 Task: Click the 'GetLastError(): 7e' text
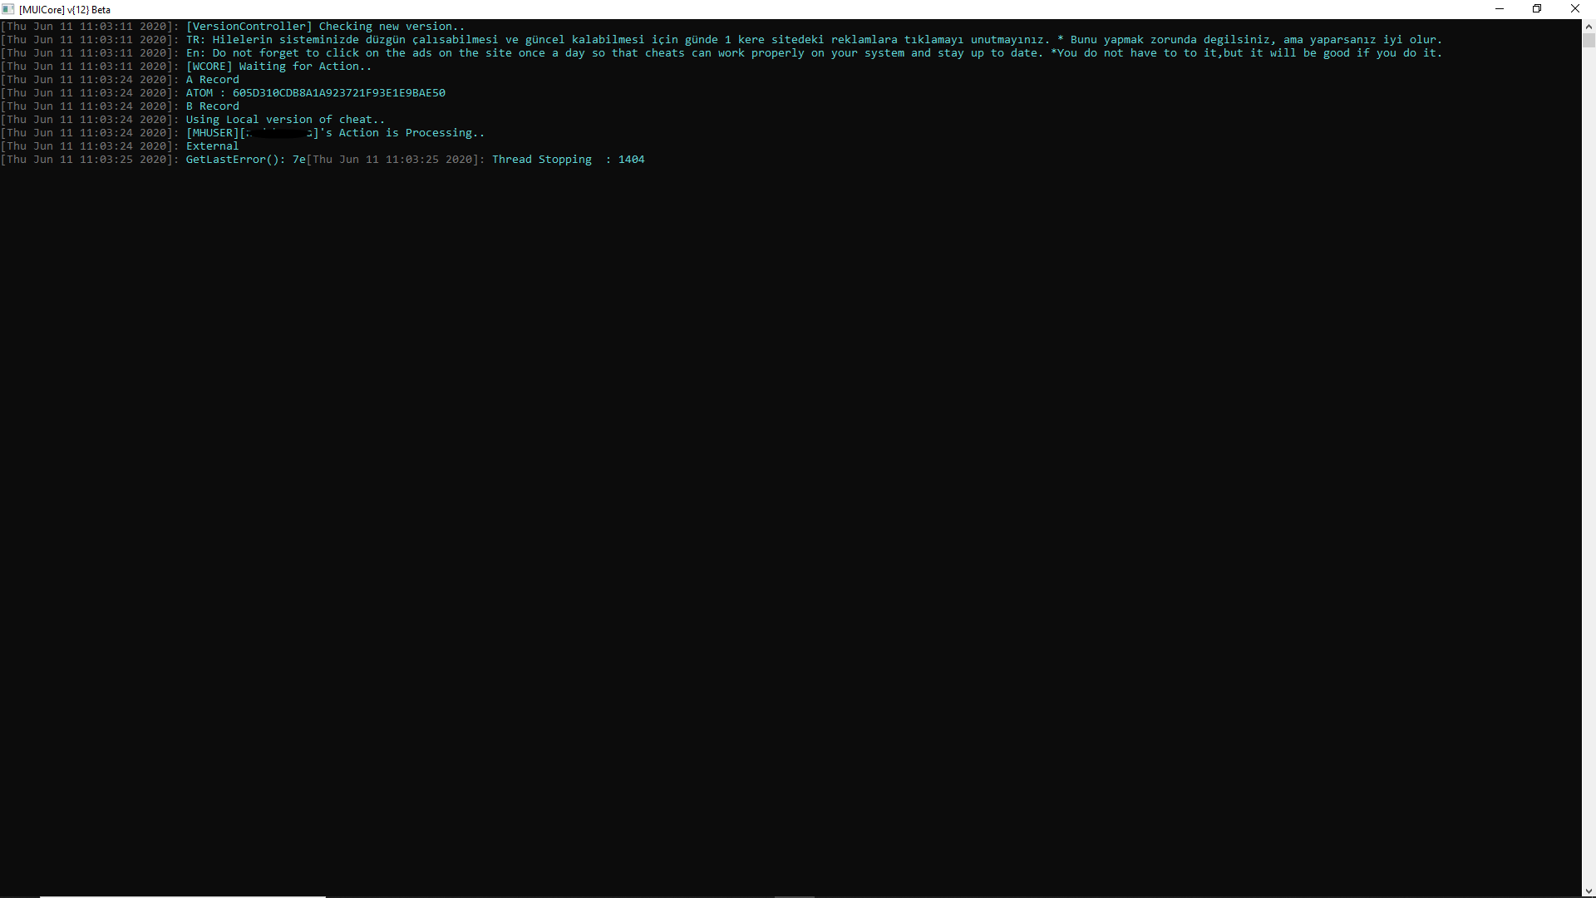pos(246,160)
